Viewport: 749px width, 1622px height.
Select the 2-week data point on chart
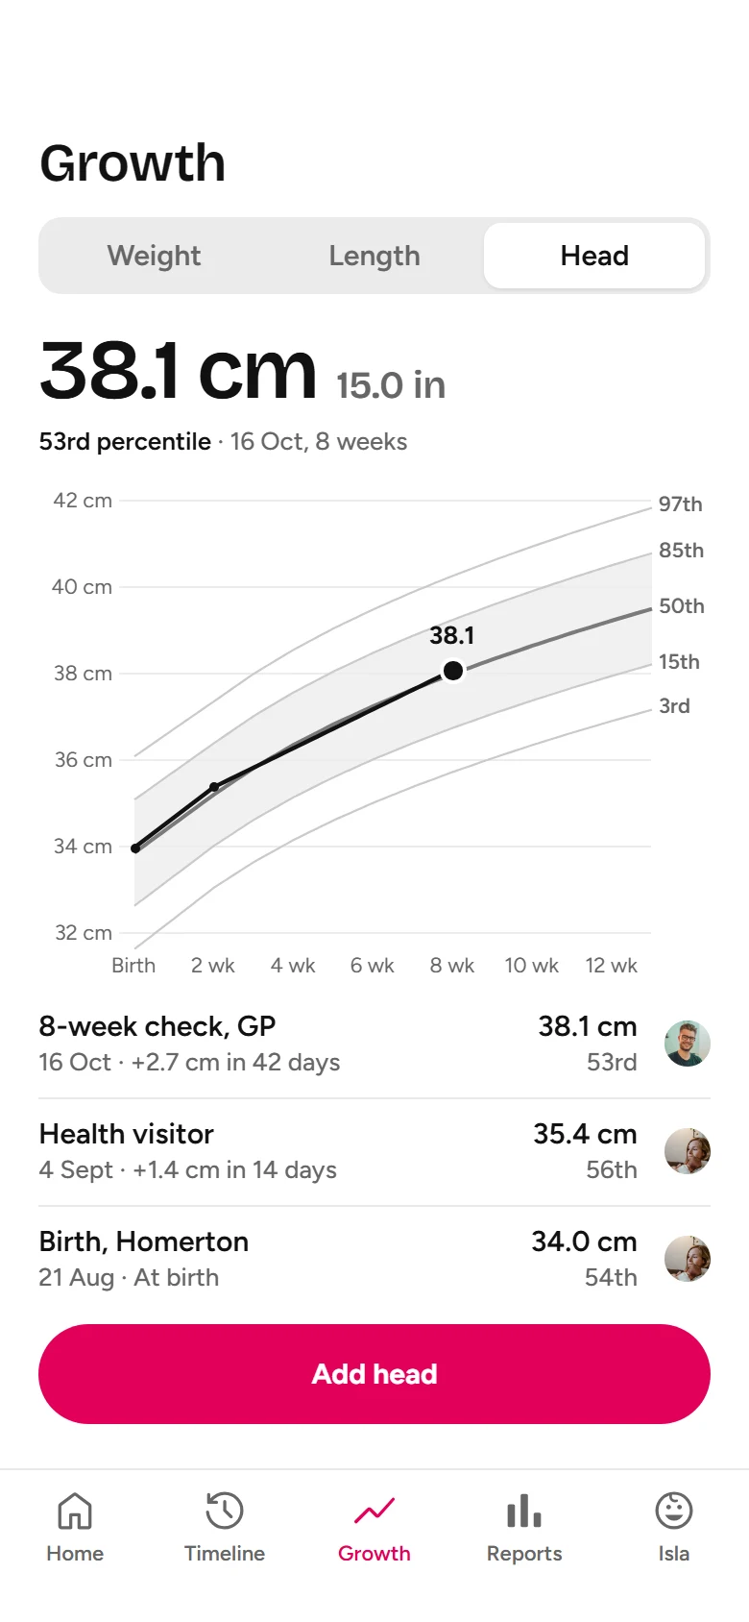pyautogui.click(x=214, y=787)
